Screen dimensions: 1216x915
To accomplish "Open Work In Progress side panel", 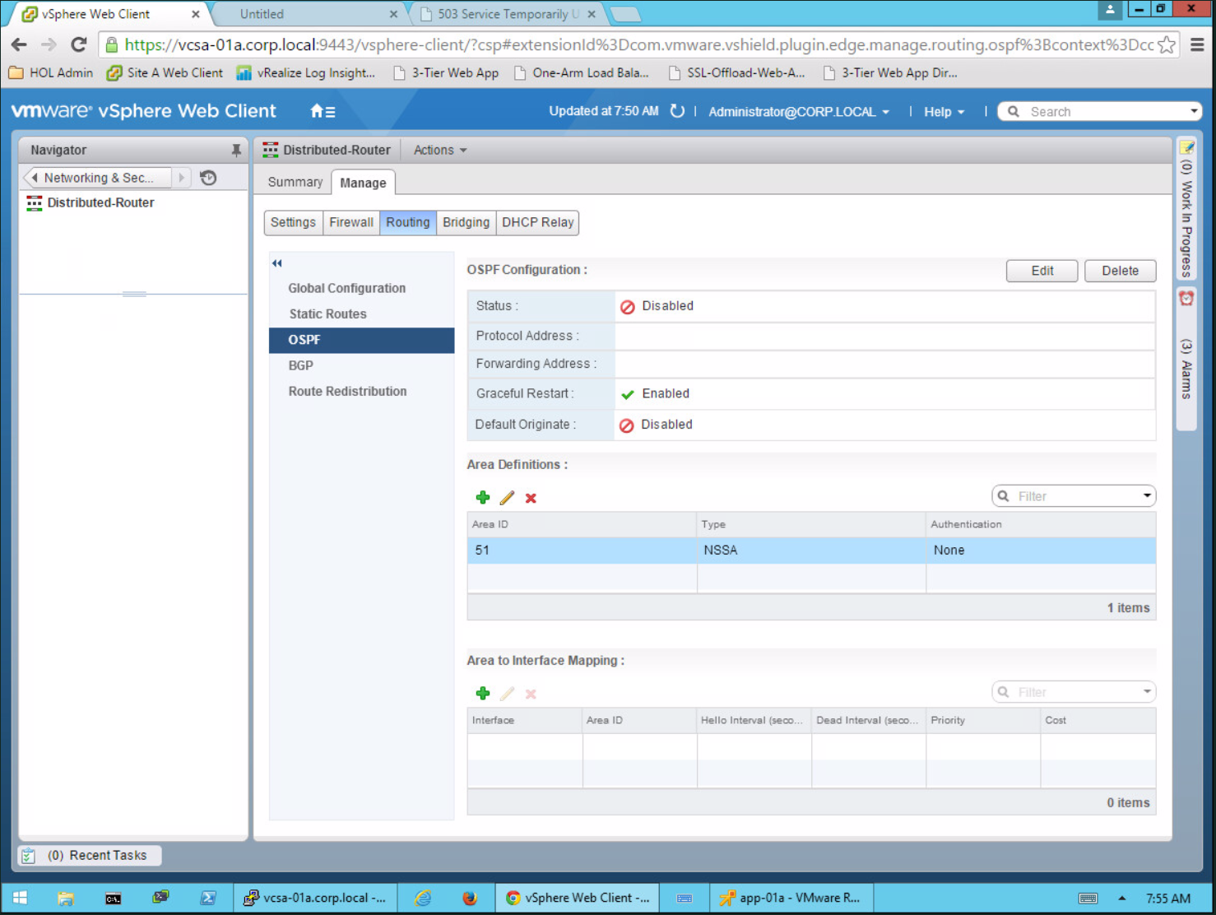I will [1186, 210].
